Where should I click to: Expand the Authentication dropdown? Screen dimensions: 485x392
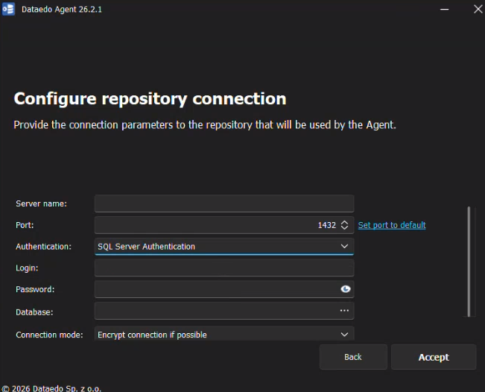point(344,246)
